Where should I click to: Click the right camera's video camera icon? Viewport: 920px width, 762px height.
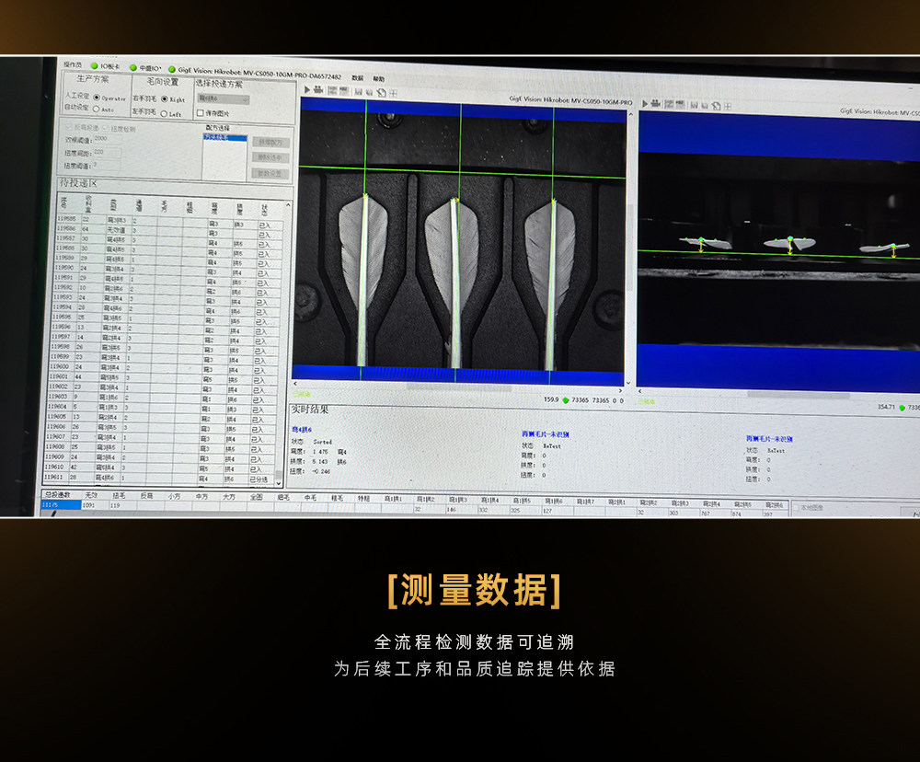[656, 104]
